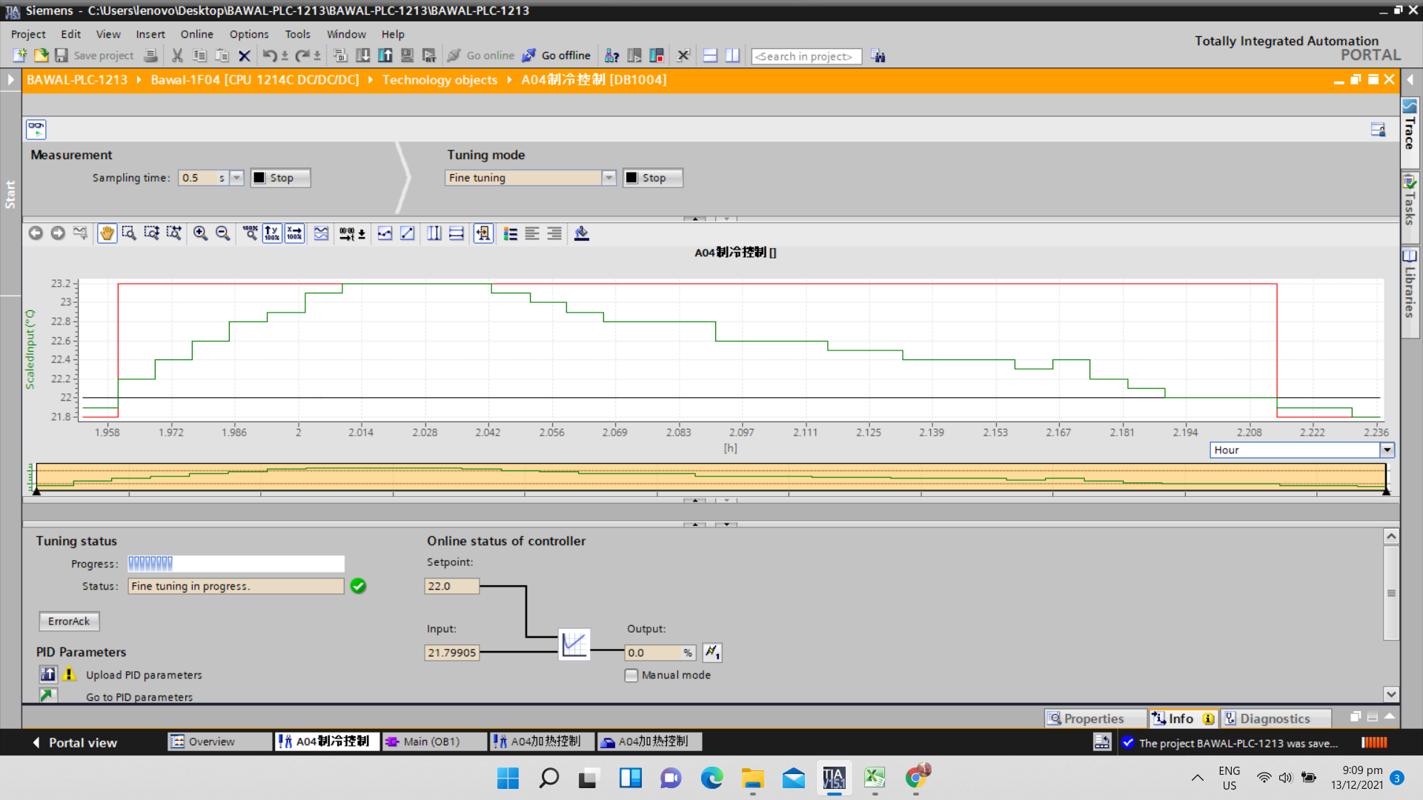Click the zoom out magnifier icon
The height and width of the screenshot is (800, 1423).
click(x=222, y=234)
